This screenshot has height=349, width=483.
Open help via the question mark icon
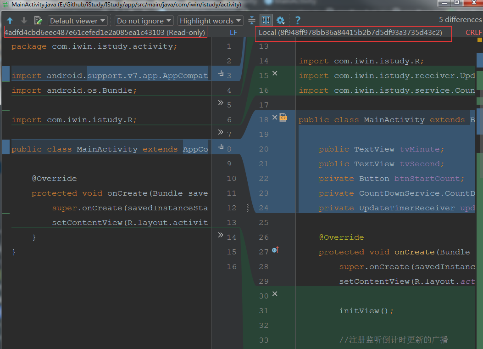point(296,20)
